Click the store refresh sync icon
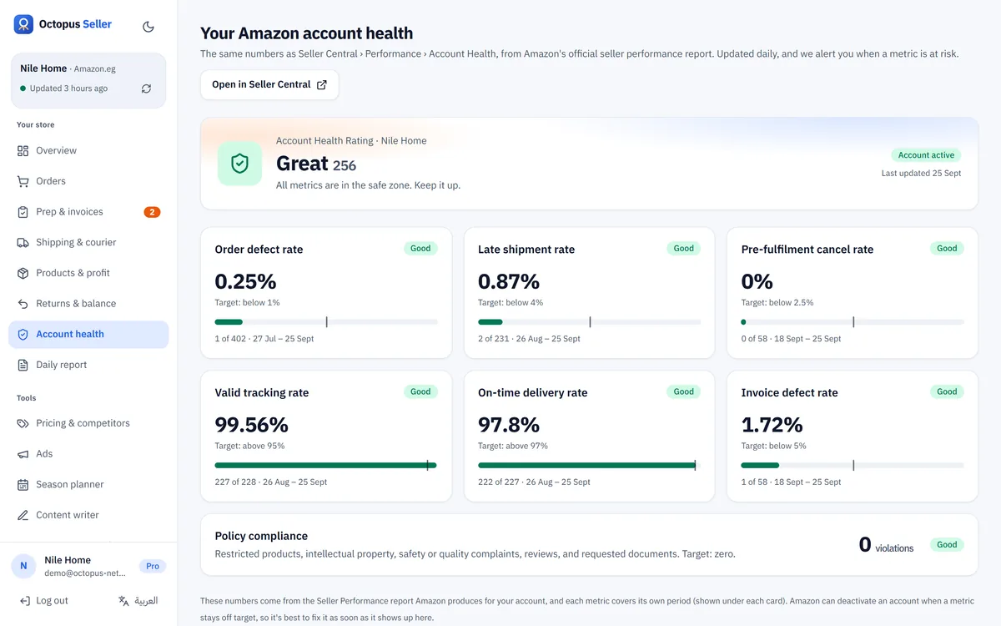1001x626 pixels. (x=146, y=88)
